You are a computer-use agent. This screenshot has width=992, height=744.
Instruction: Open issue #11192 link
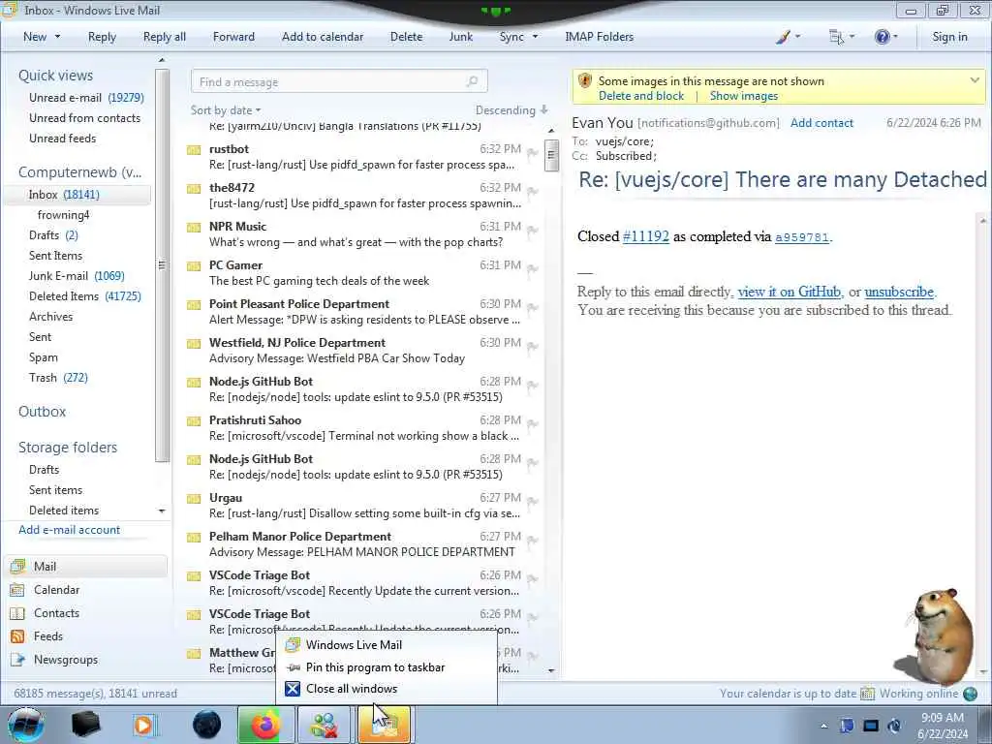point(645,236)
